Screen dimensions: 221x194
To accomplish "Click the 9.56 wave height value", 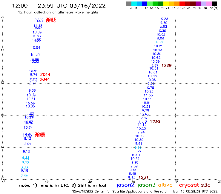I will click(x=161, y=39).
